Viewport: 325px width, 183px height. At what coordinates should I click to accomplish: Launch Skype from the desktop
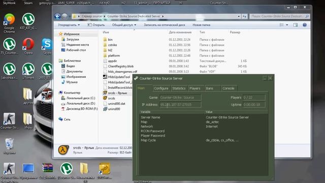pos(47,46)
